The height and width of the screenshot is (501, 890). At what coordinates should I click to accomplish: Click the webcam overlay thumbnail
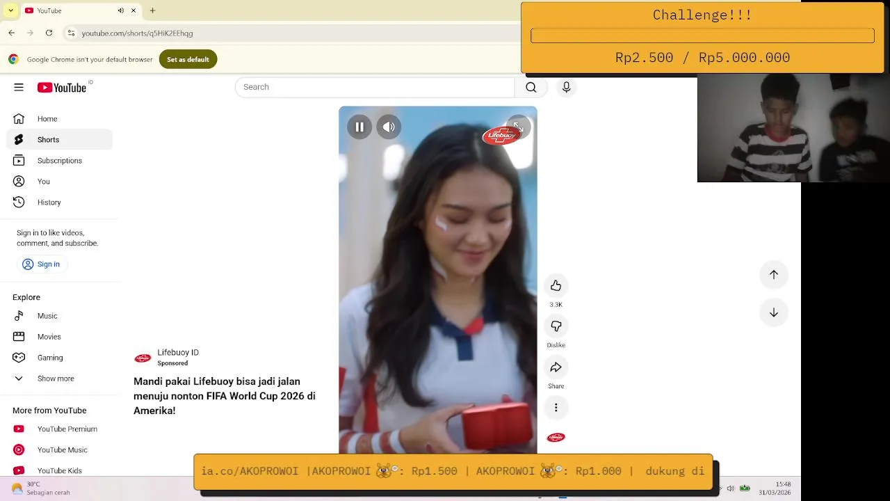click(793, 127)
